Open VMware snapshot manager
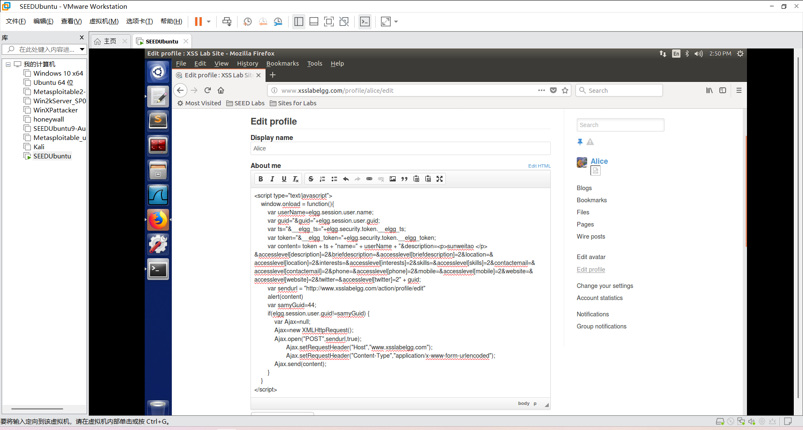 278,22
